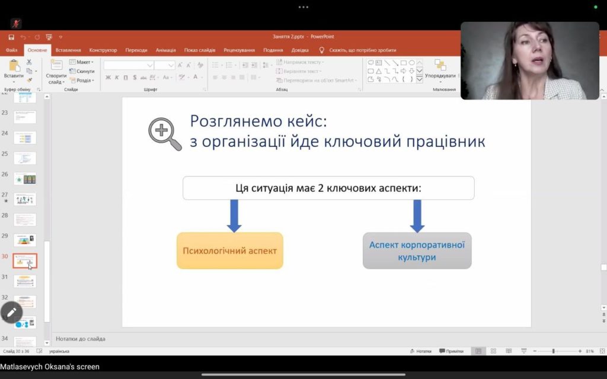Create a new slide with Створити слайд
The width and height of the screenshot is (607, 379).
pyautogui.click(x=56, y=67)
